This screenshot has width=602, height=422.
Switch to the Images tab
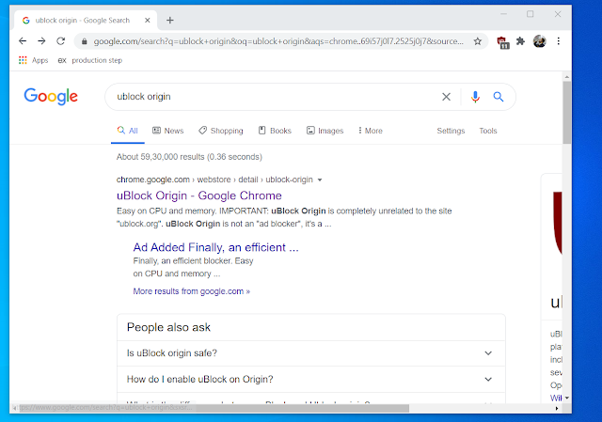click(325, 131)
